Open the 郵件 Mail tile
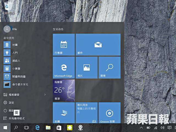The height and width of the screenshot is (132, 176). coord(98,45)
